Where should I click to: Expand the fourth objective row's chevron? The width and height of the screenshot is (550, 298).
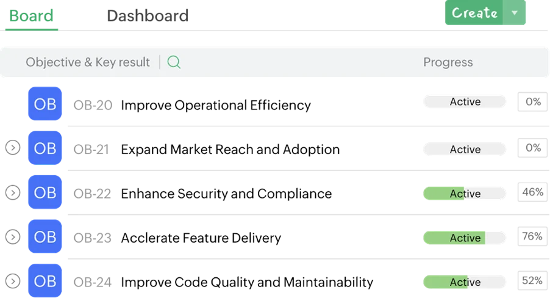pos(13,237)
